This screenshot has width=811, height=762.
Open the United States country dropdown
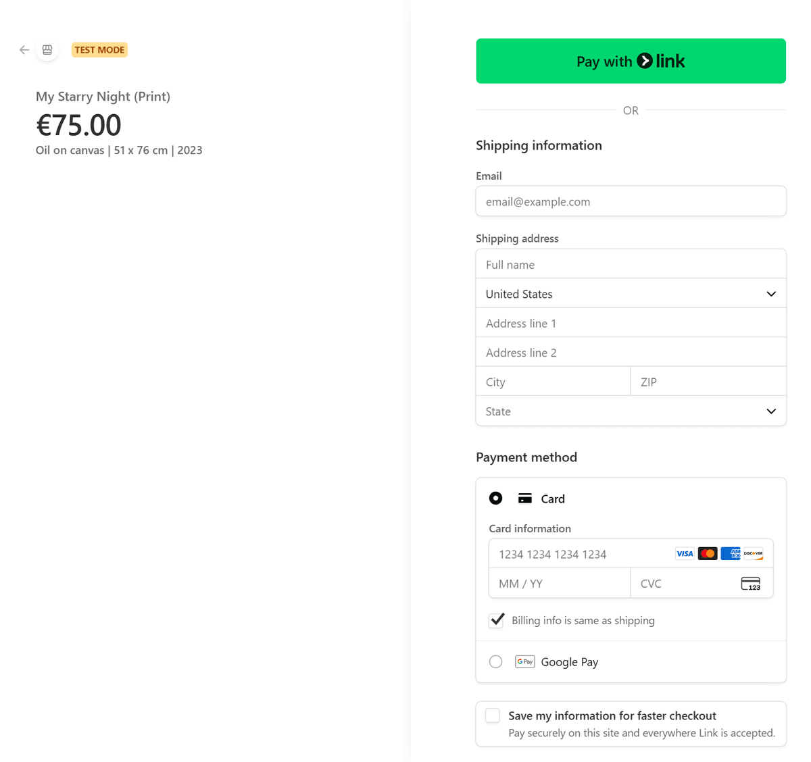(631, 294)
